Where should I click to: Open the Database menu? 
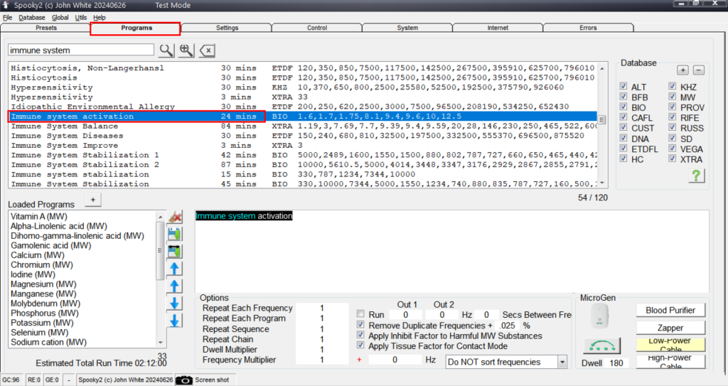pos(31,17)
